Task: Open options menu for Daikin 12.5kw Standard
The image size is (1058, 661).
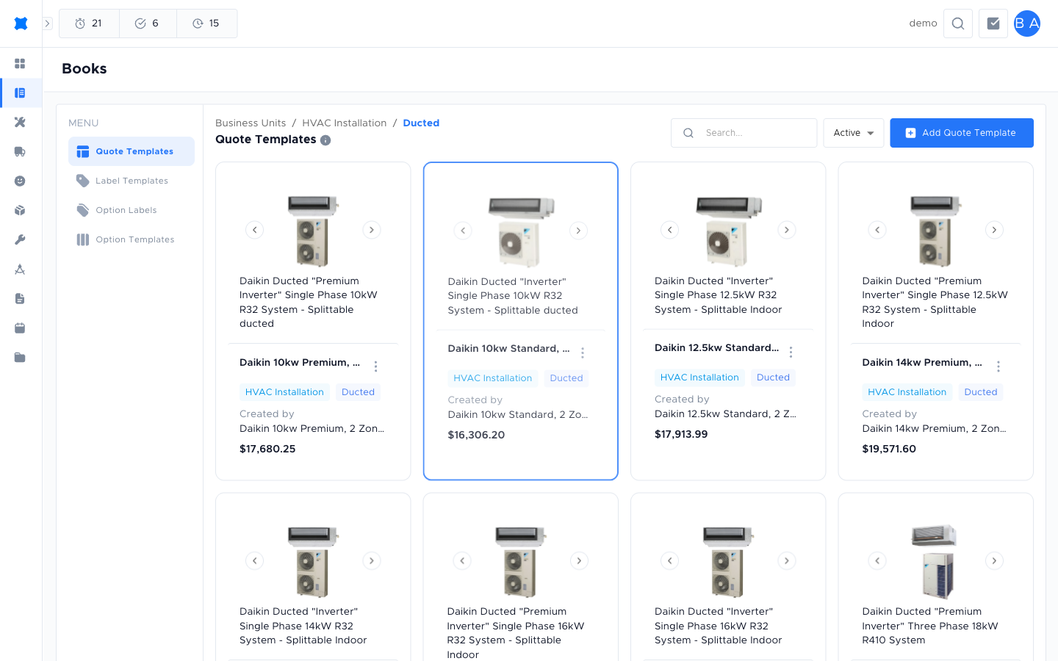Action: point(791,353)
